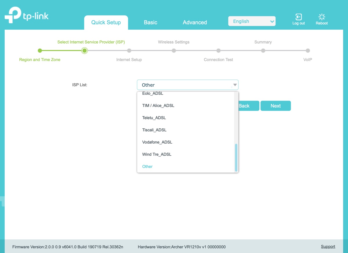Click the ISP List label
This screenshot has height=253, width=348.
pyautogui.click(x=80, y=85)
